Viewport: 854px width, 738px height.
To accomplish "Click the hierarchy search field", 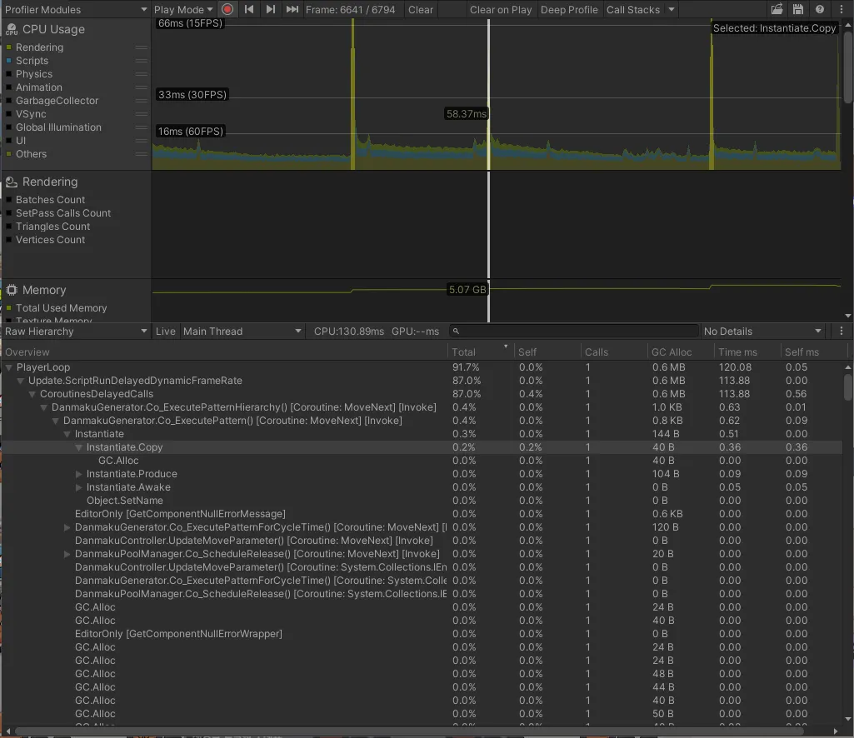I will [x=575, y=332].
